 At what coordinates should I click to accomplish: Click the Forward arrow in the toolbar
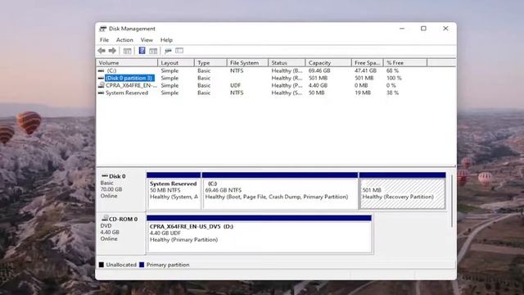pos(113,51)
